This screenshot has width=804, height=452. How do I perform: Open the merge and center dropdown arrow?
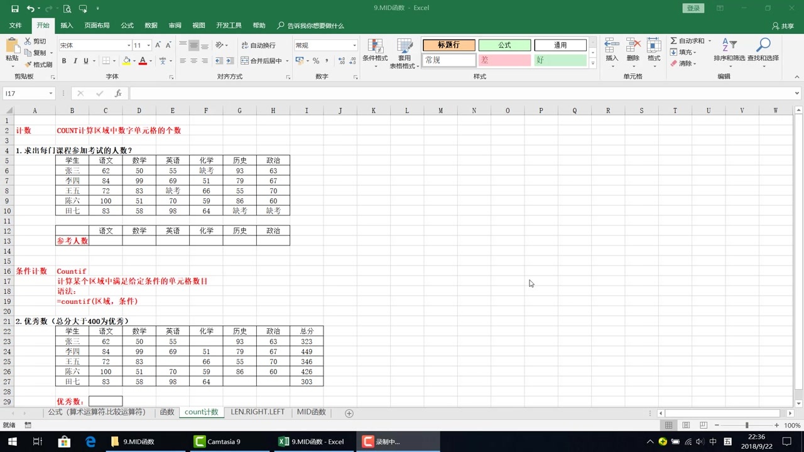[x=287, y=61]
